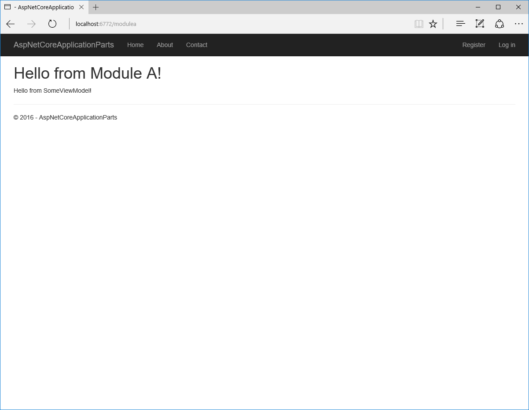Open a new browser tab
This screenshot has width=529, height=410.
coord(96,7)
